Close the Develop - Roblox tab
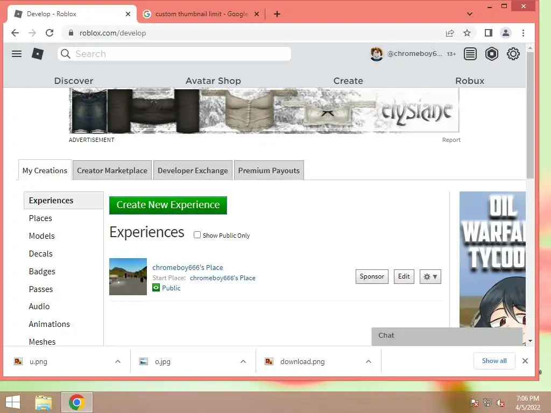 point(128,14)
